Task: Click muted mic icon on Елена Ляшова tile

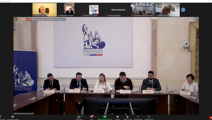Action: pos(157,16)
